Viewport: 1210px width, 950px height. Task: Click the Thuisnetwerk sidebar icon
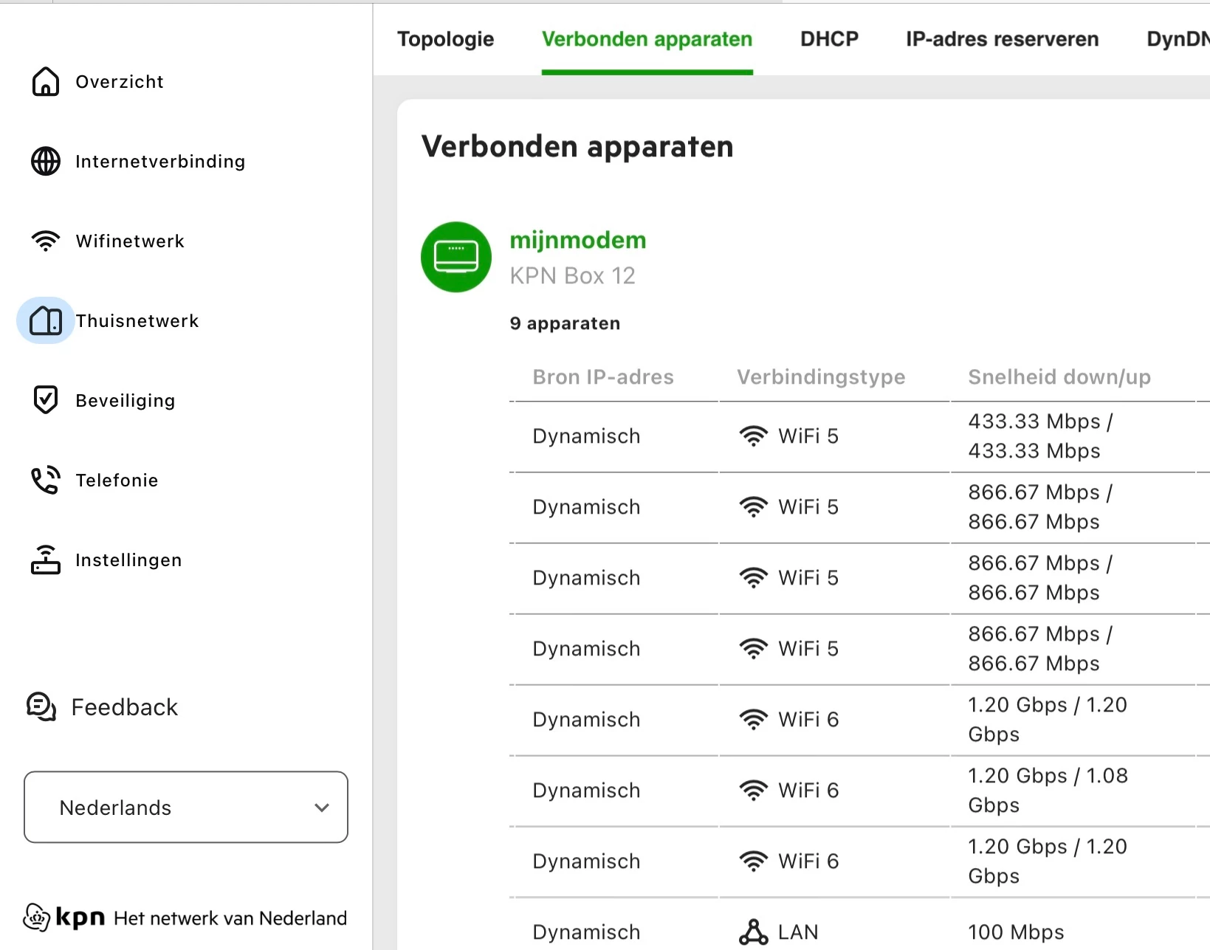[x=46, y=321]
